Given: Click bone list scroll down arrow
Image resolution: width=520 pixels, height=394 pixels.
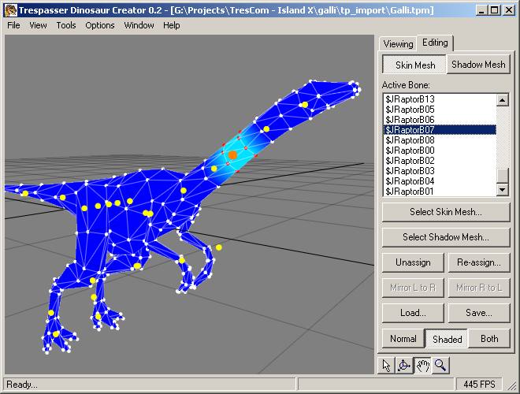Looking at the screenshot, I should tap(503, 190).
